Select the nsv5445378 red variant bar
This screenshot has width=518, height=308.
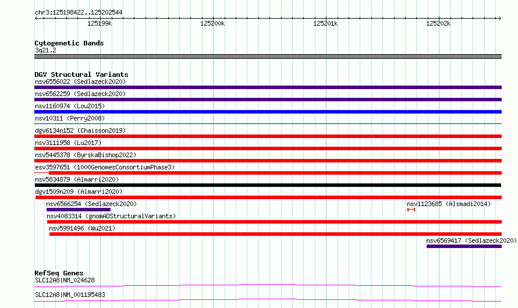coord(268,161)
